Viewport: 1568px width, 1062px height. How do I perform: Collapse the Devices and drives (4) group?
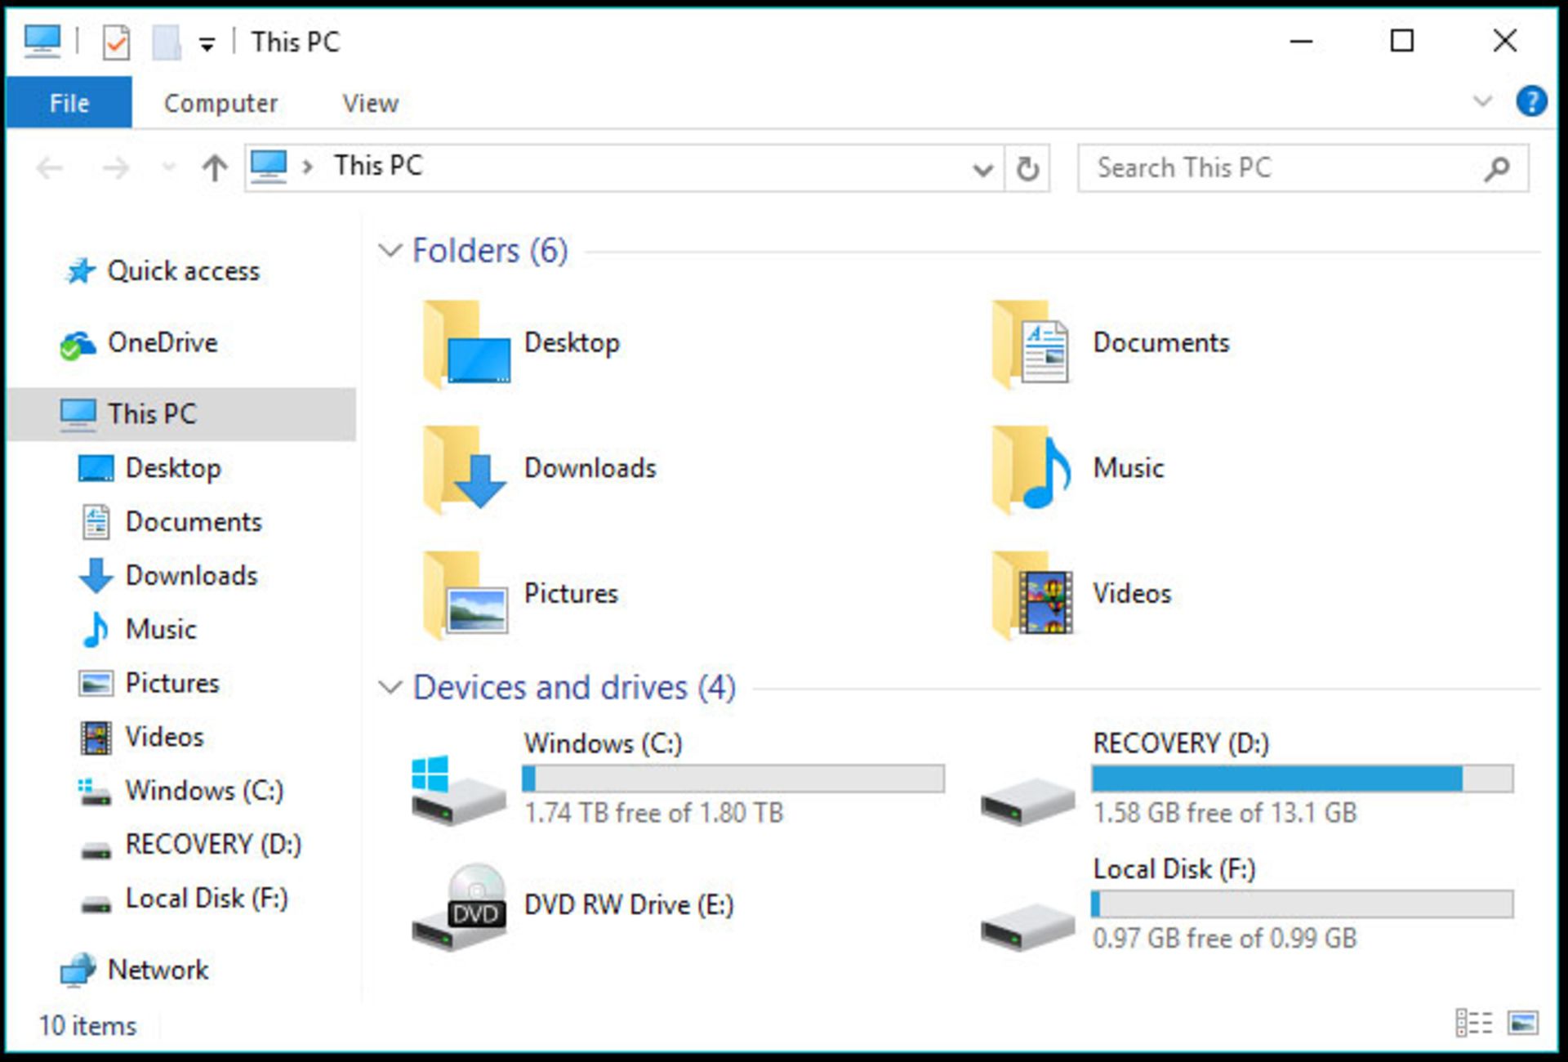click(391, 688)
